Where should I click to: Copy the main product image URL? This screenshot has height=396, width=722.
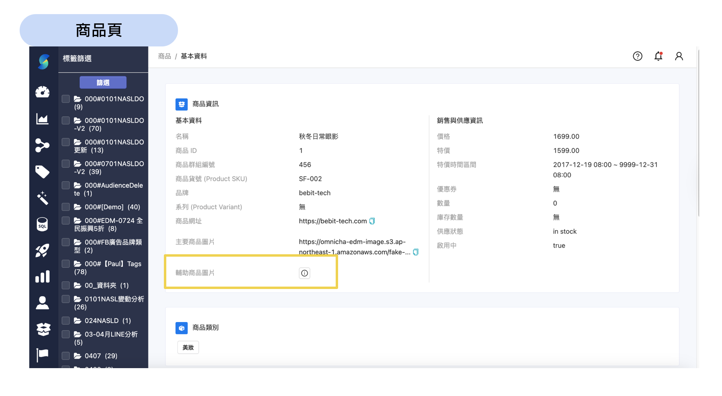pos(416,252)
